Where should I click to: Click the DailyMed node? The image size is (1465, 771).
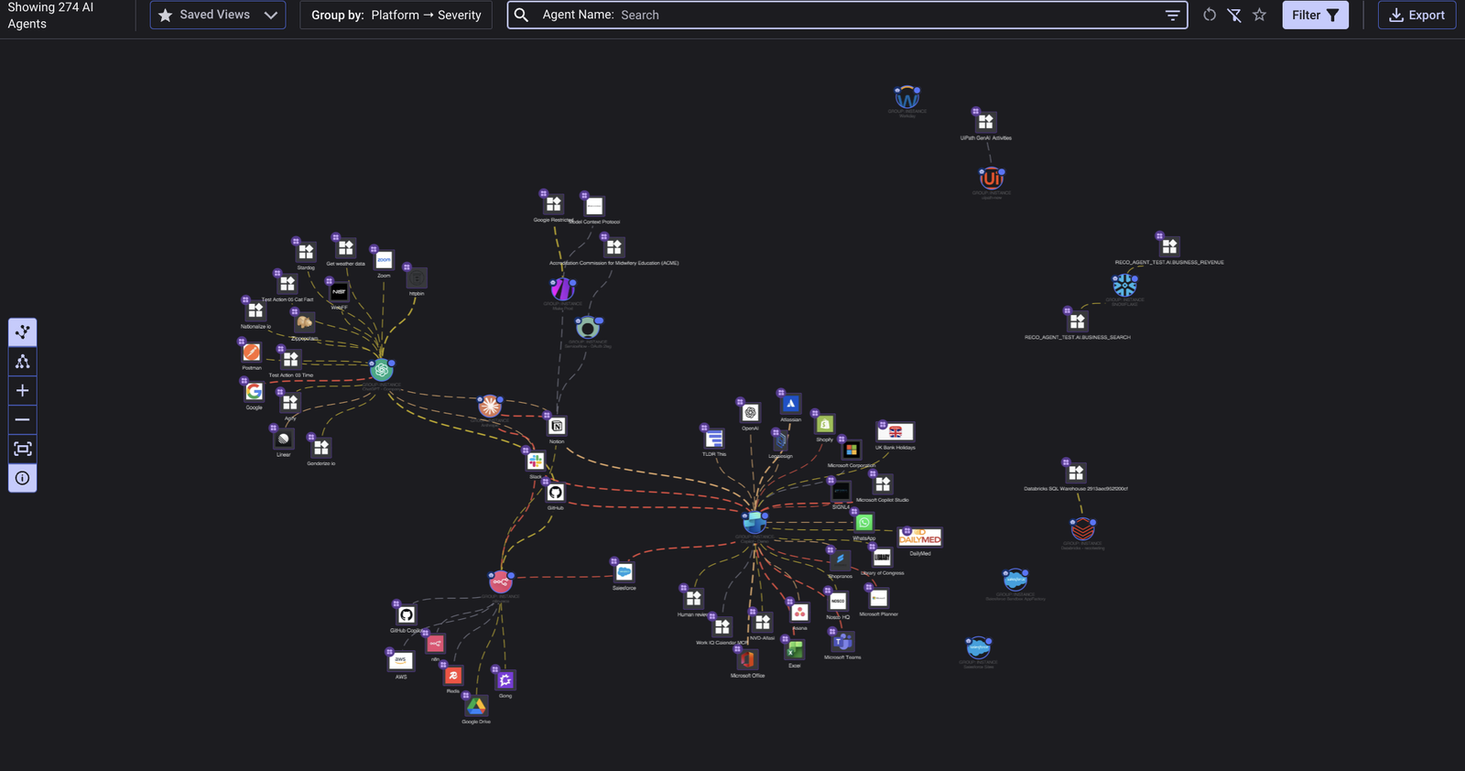pos(920,538)
